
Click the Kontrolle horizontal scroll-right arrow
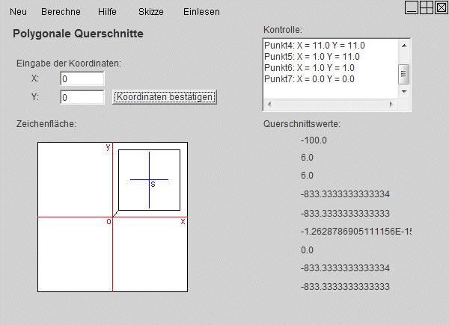click(392, 104)
